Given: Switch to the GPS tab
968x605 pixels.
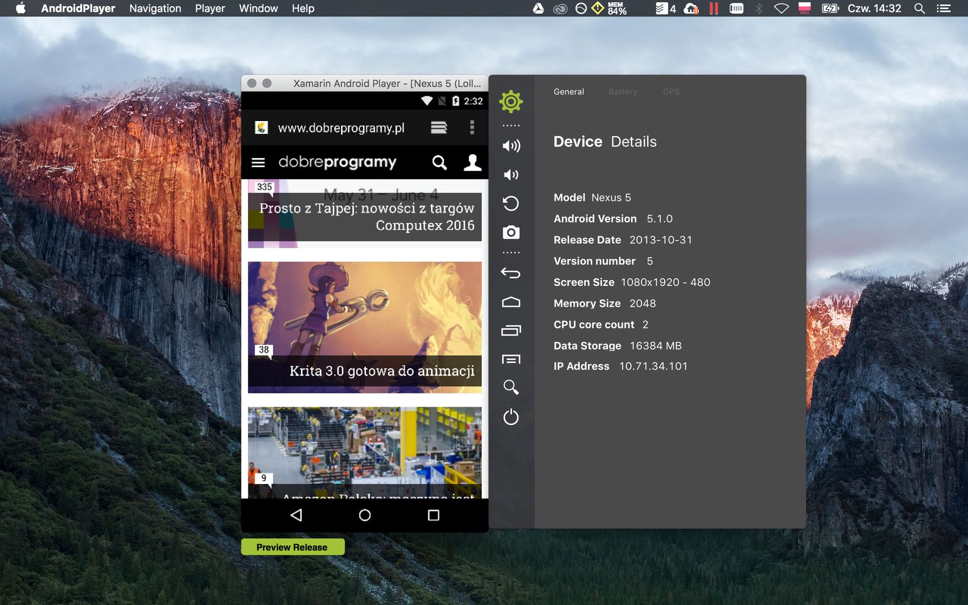Looking at the screenshot, I should 671,92.
